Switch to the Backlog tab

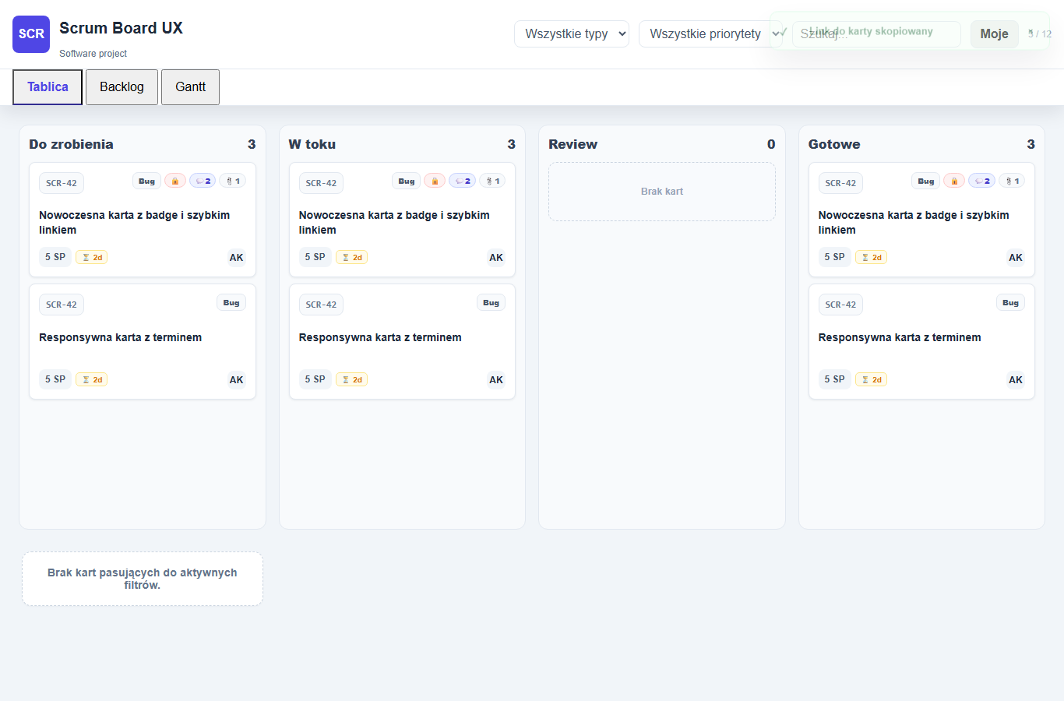point(122,86)
